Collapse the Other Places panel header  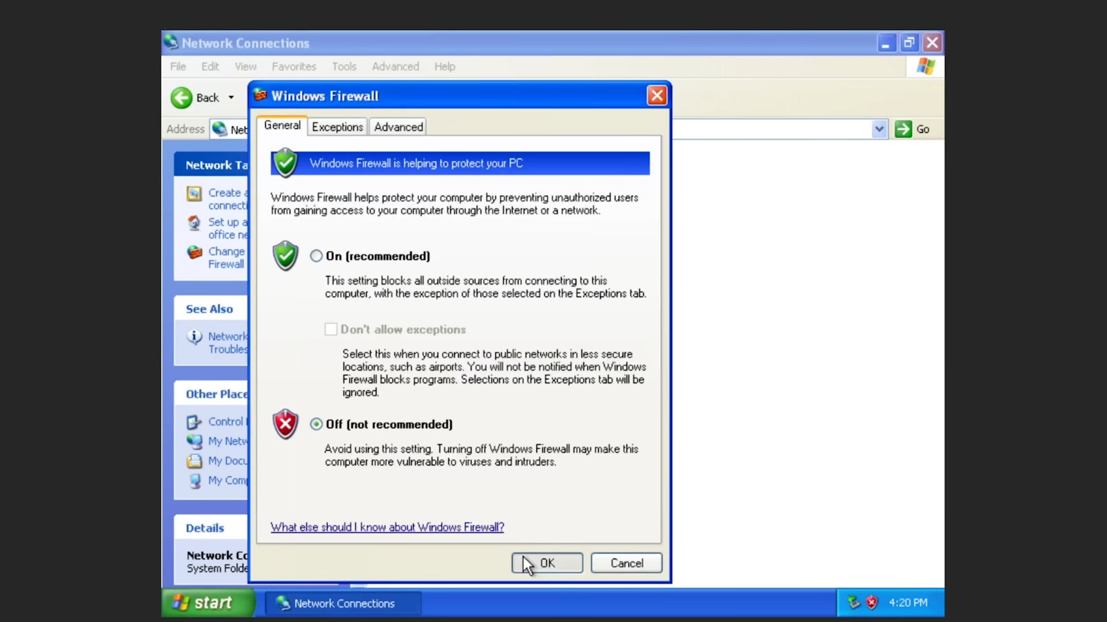click(x=211, y=394)
